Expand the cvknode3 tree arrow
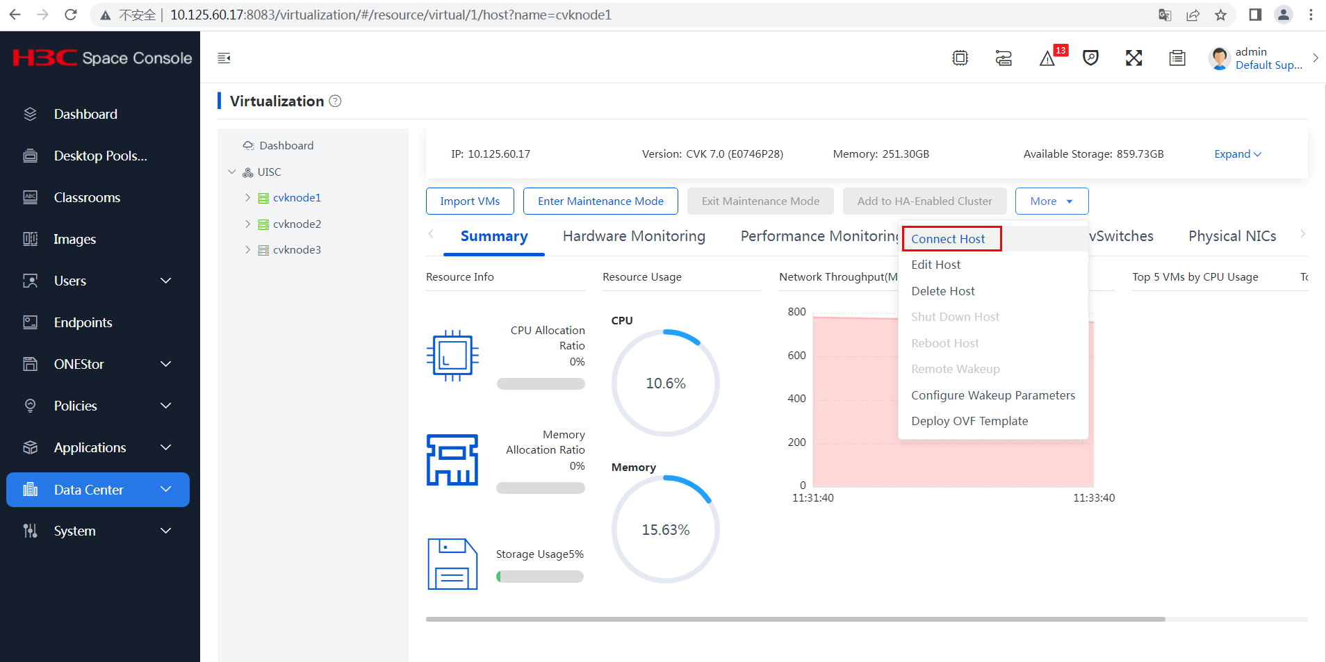 click(x=247, y=250)
